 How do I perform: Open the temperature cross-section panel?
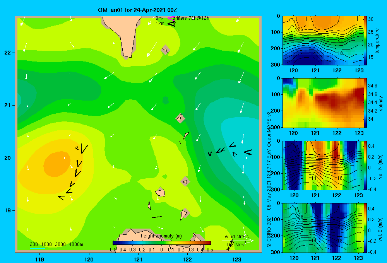[323, 41]
